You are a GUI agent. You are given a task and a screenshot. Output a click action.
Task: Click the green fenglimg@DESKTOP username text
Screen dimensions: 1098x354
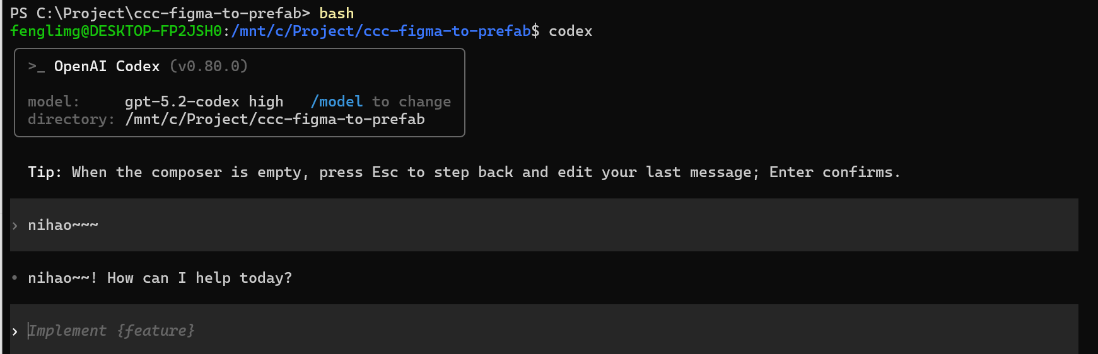(x=116, y=31)
